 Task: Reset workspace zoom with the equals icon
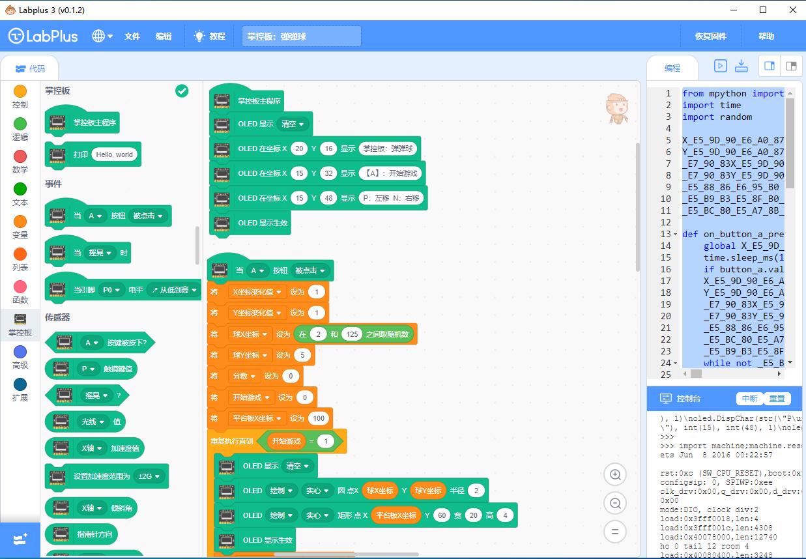click(614, 532)
